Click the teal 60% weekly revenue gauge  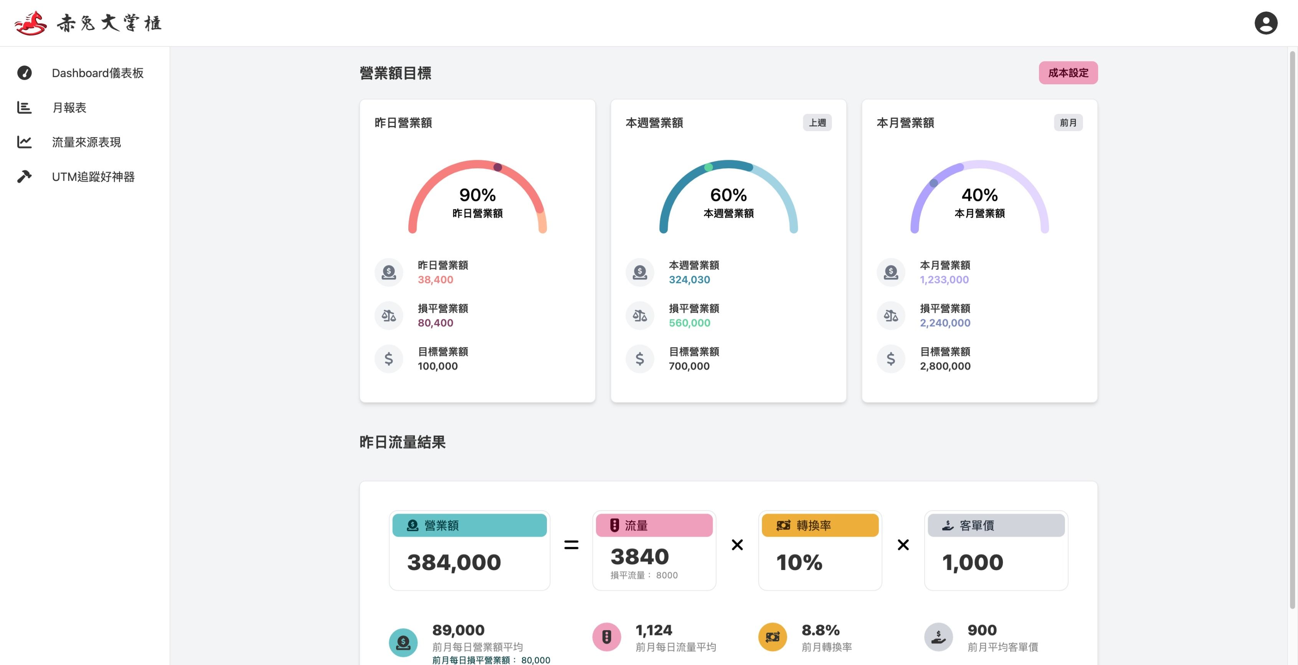728,197
